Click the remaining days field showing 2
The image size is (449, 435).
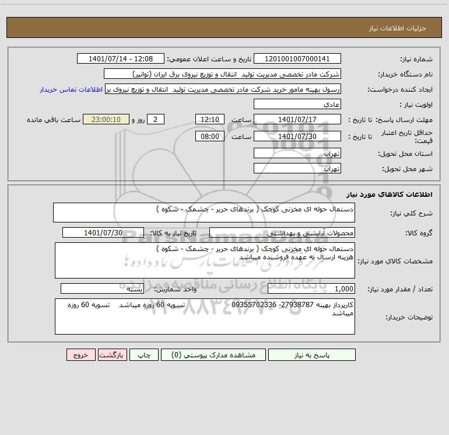(x=156, y=119)
